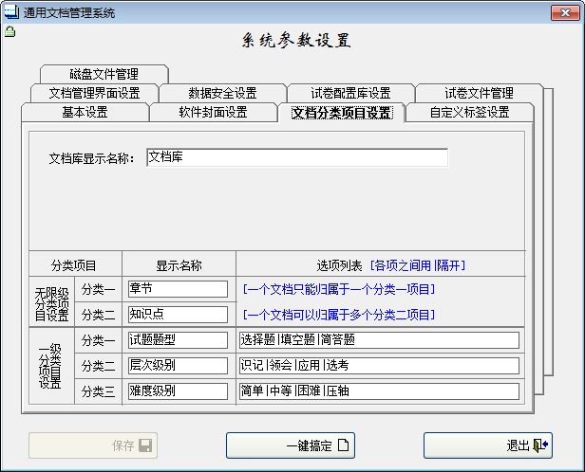
Task: Click the 保存 button
Action: (x=93, y=445)
